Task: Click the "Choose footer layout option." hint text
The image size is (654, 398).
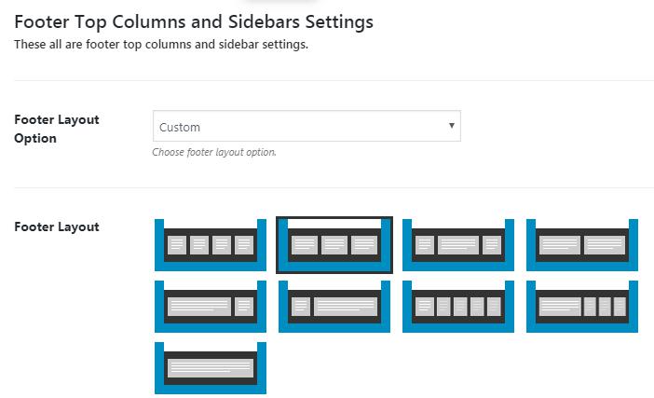Action: click(214, 152)
